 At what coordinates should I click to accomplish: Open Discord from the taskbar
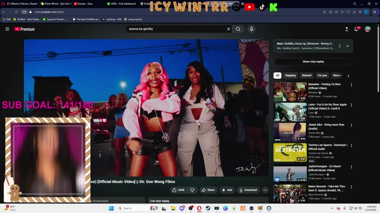[182, 208]
